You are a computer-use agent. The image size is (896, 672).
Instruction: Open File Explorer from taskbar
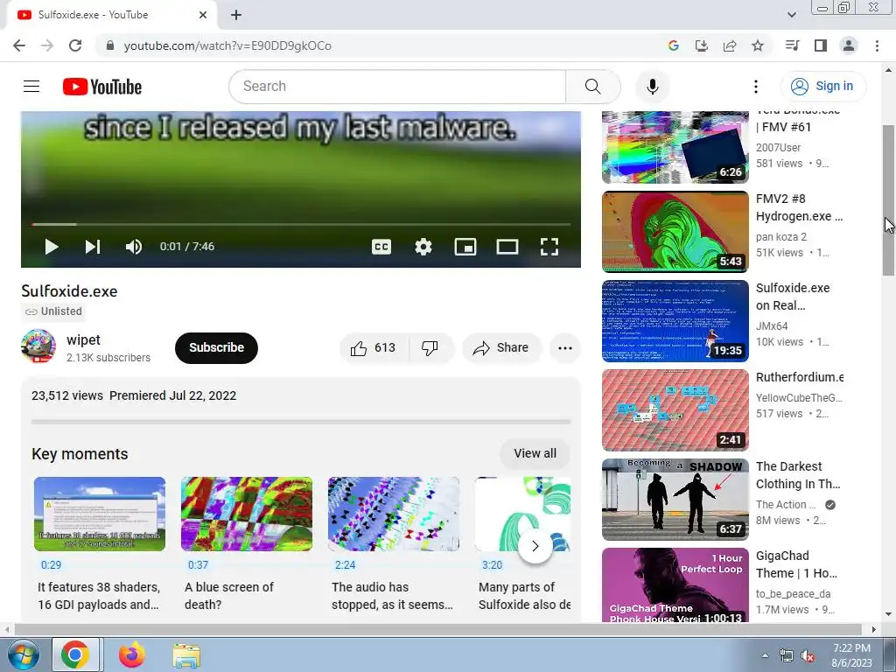[186, 655]
